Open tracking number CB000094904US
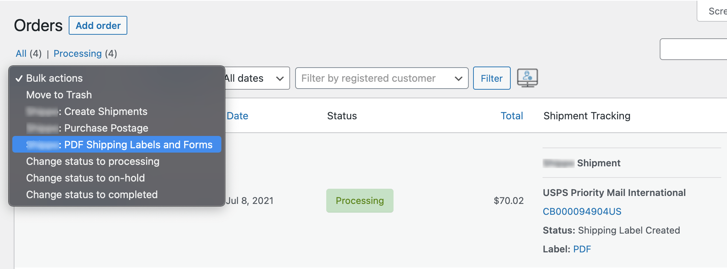 point(582,212)
